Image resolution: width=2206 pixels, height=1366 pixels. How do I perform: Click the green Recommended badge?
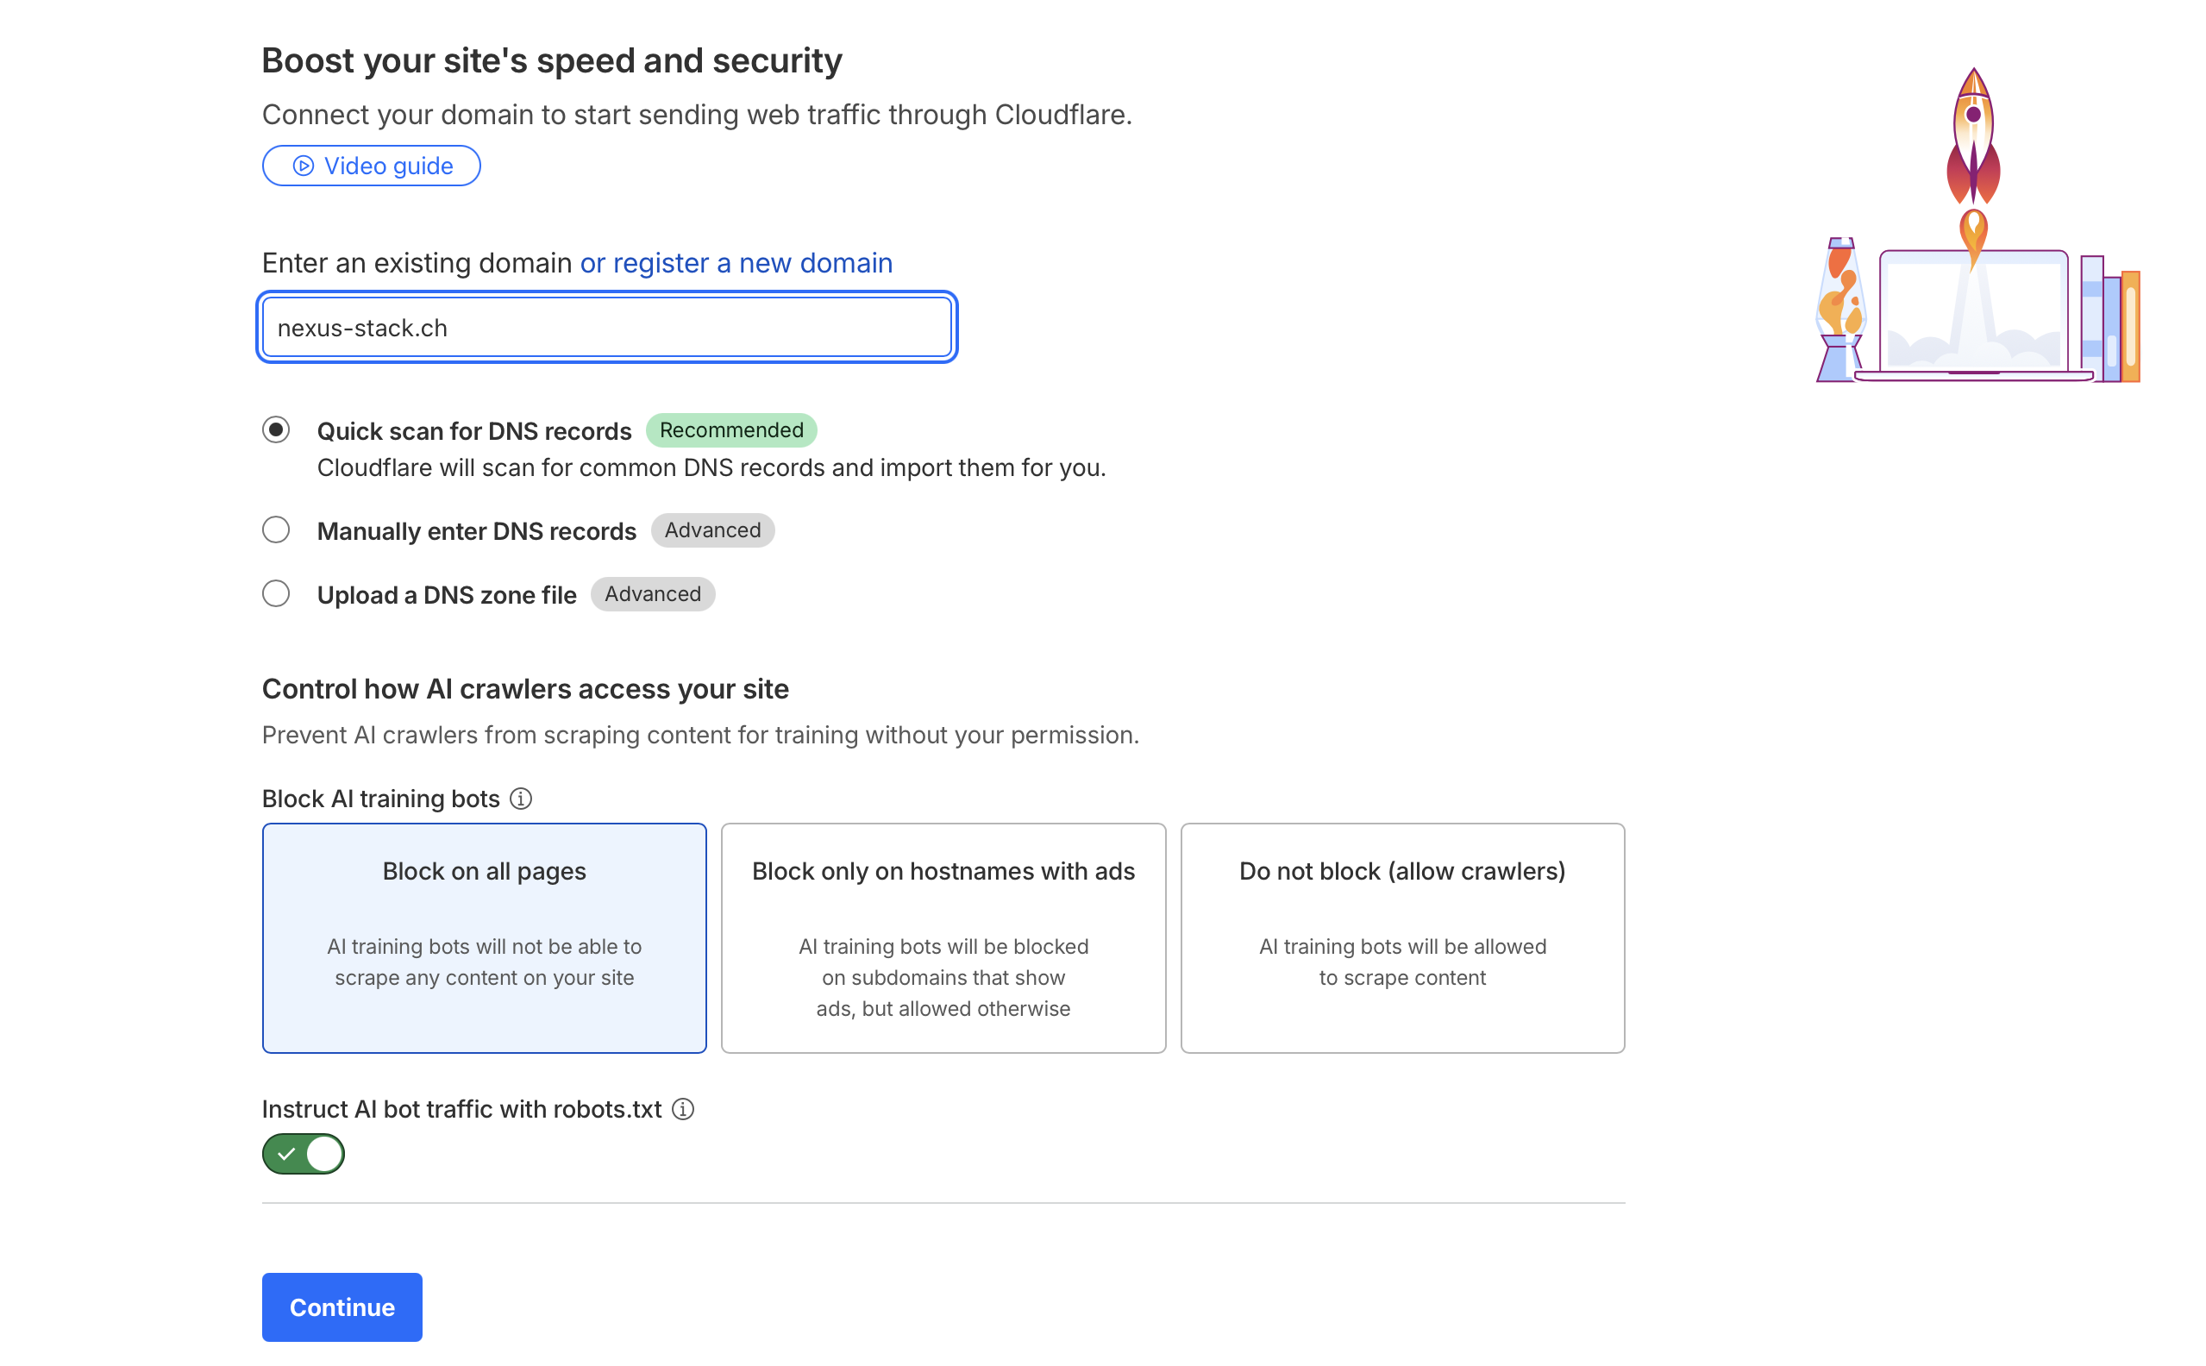pyautogui.click(x=730, y=430)
